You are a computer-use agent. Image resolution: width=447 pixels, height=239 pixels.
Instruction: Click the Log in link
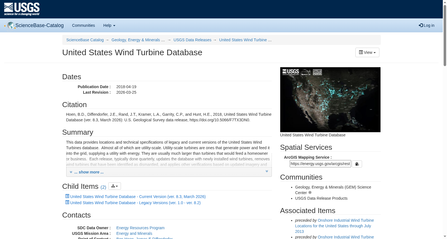pyautogui.click(x=427, y=25)
